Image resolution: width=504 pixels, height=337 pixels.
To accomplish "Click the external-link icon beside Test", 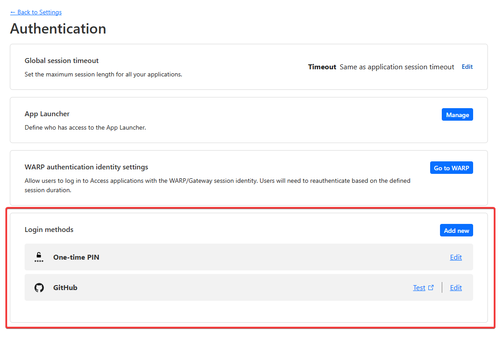I will point(431,287).
